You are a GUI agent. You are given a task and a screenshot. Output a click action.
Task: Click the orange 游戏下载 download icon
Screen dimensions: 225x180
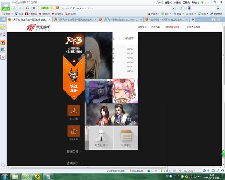(x=74, y=111)
